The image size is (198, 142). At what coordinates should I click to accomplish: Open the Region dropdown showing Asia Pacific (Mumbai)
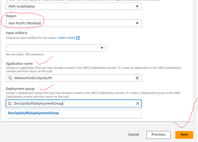click(74, 23)
